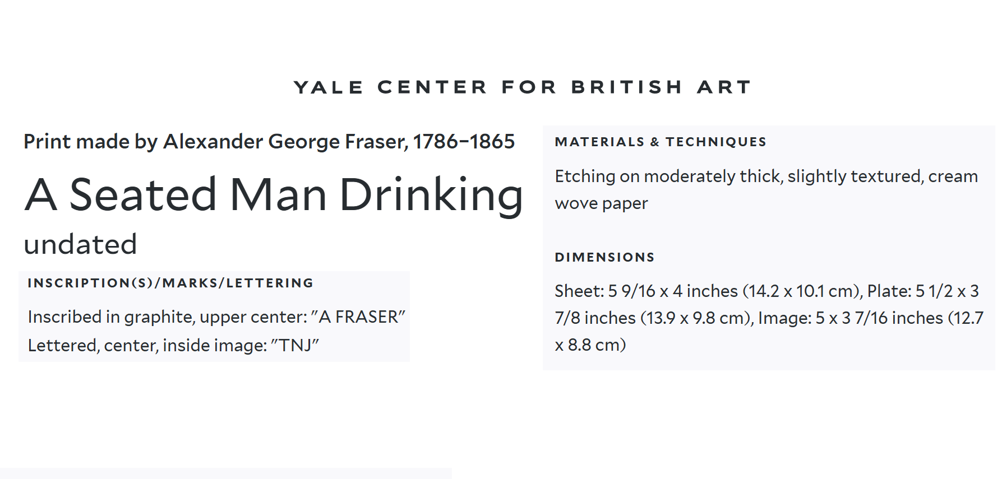Click the wove paper text
The width and height of the screenshot is (1002, 479).
[x=601, y=203]
